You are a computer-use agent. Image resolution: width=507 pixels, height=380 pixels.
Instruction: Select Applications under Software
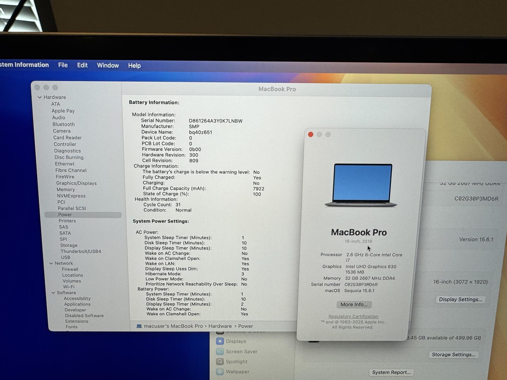[77, 304]
